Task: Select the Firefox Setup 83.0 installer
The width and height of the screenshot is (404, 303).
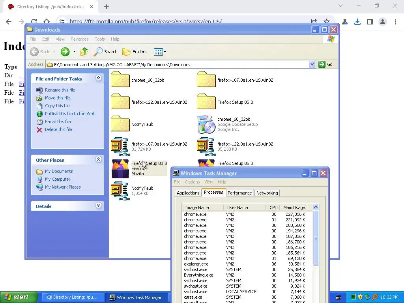Action: pos(139,168)
